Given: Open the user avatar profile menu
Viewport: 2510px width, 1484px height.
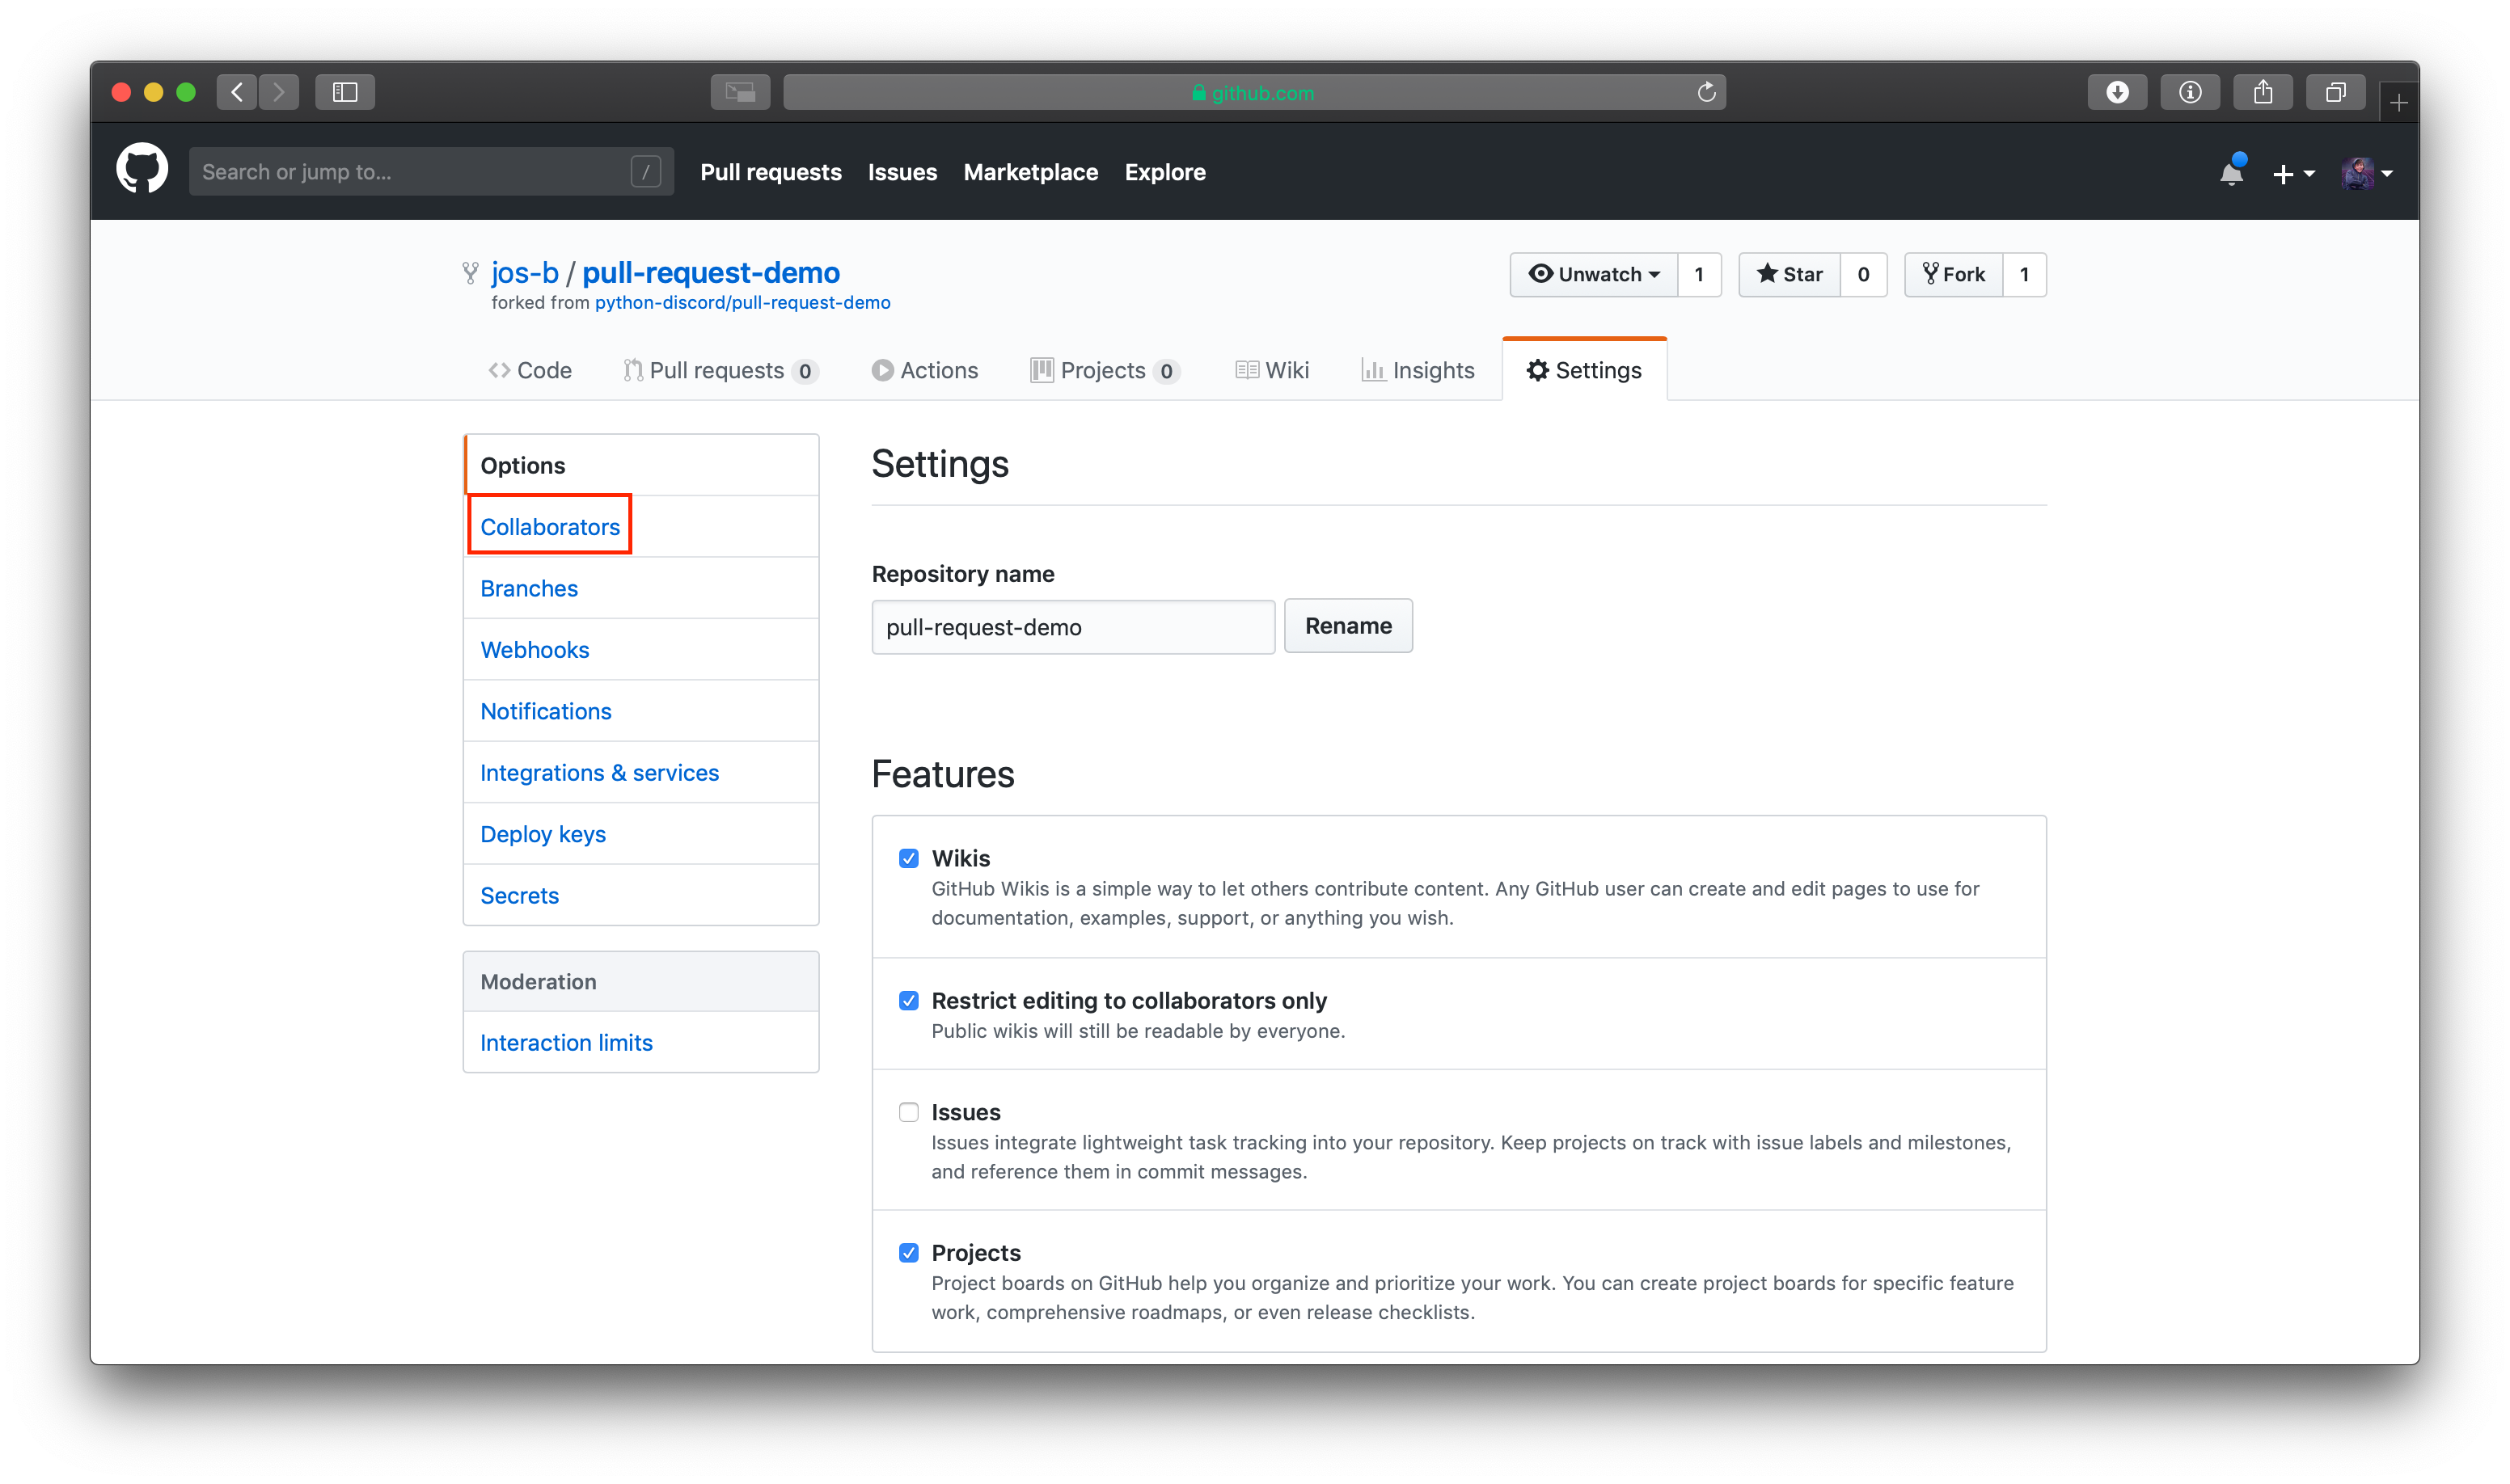Looking at the screenshot, I should [x=2366, y=174].
